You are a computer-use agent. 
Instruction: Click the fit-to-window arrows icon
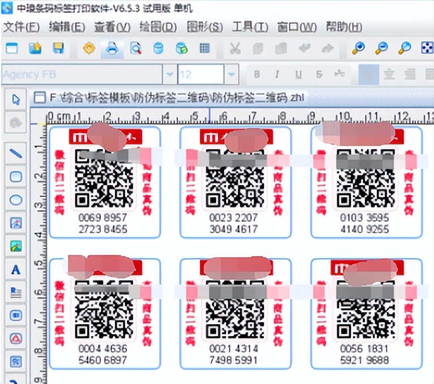427,48
